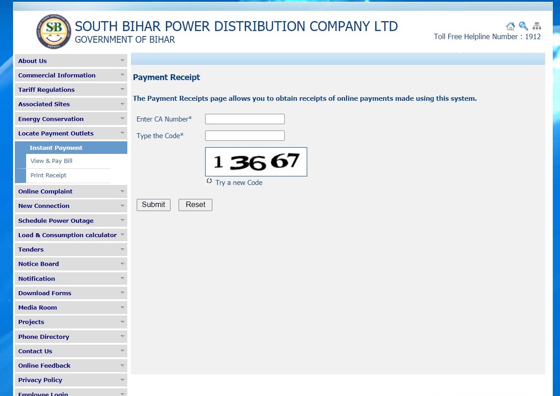Viewport: 560px width, 396px height.
Task: Open the Projects menu
Action: 71,322
